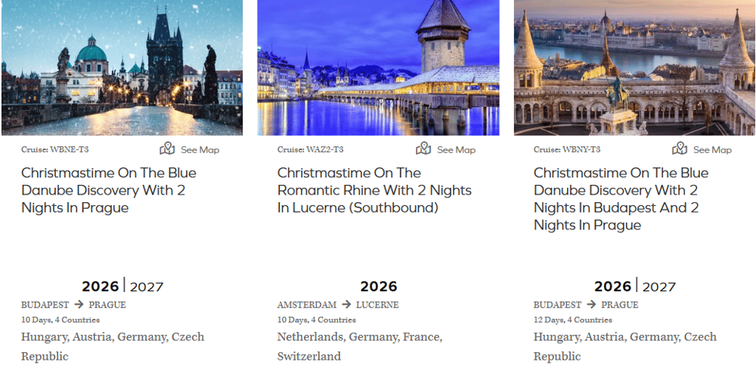Click Budapest to Prague route on 12-day cruise
The width and height of the screenshot is (756, 387).
(x=586, y=305)
